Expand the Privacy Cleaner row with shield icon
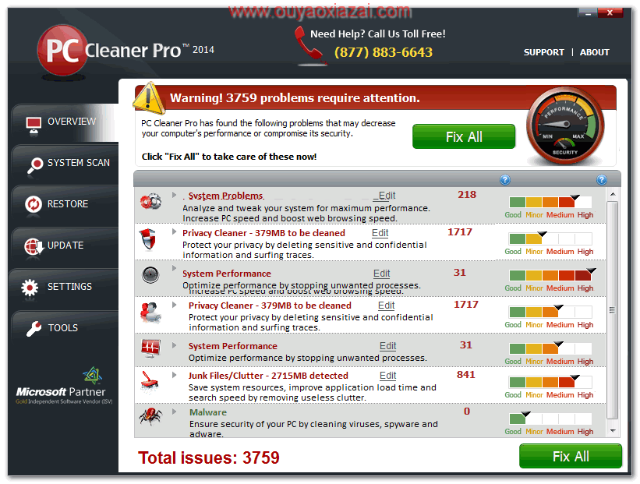 tap(175, 231)
